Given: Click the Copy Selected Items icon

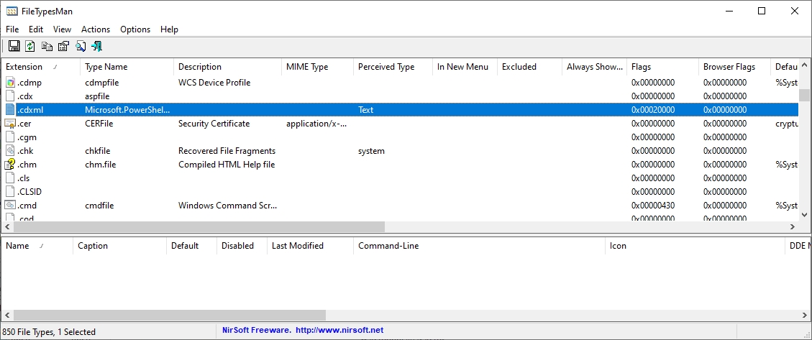Looking at the screenshot, I should (x=47, y=46).
